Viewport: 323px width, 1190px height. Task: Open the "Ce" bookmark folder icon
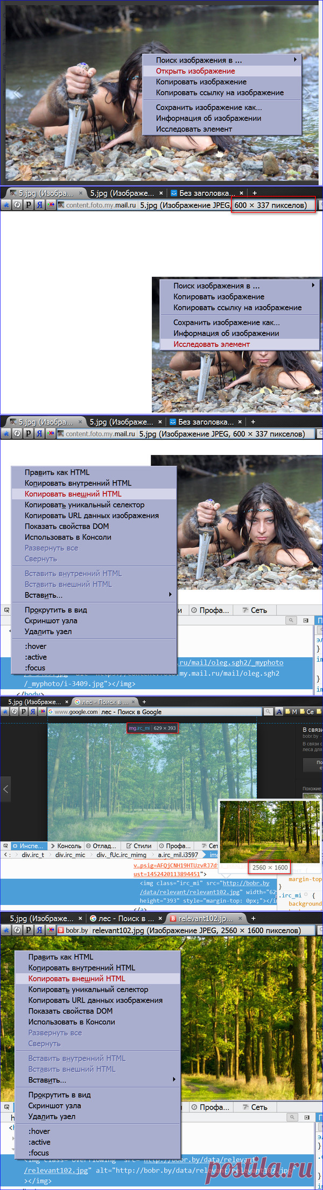(307, 712)
